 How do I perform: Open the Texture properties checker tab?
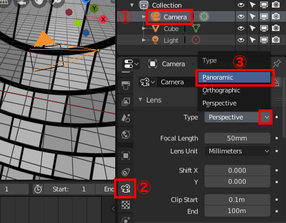coord(126,205)
